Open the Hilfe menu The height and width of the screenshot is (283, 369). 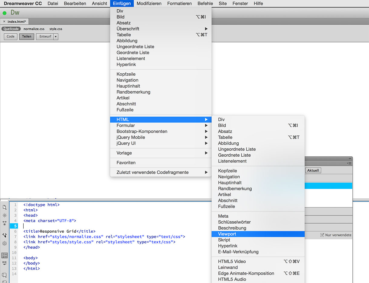(x=258, y=4)
